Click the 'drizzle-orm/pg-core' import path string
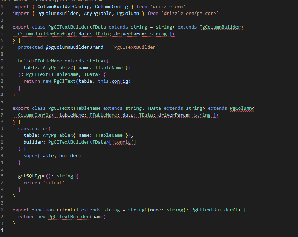Image resolution: width=298 pixels, height=237 pixels. pyautogui.click(x=190, y=14)
